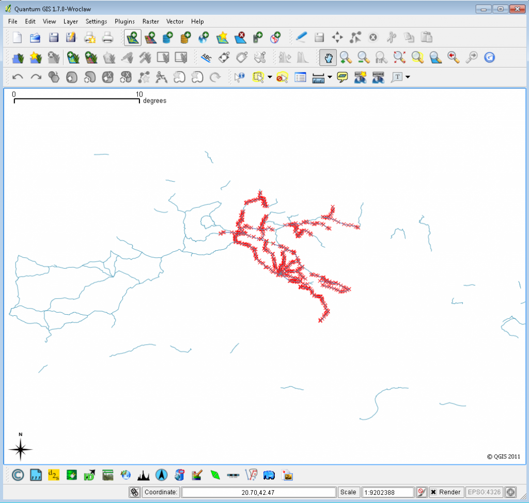Click the Scale Bar plugin icon
Screen dimensions: 529x503
(x=233, y=475)
